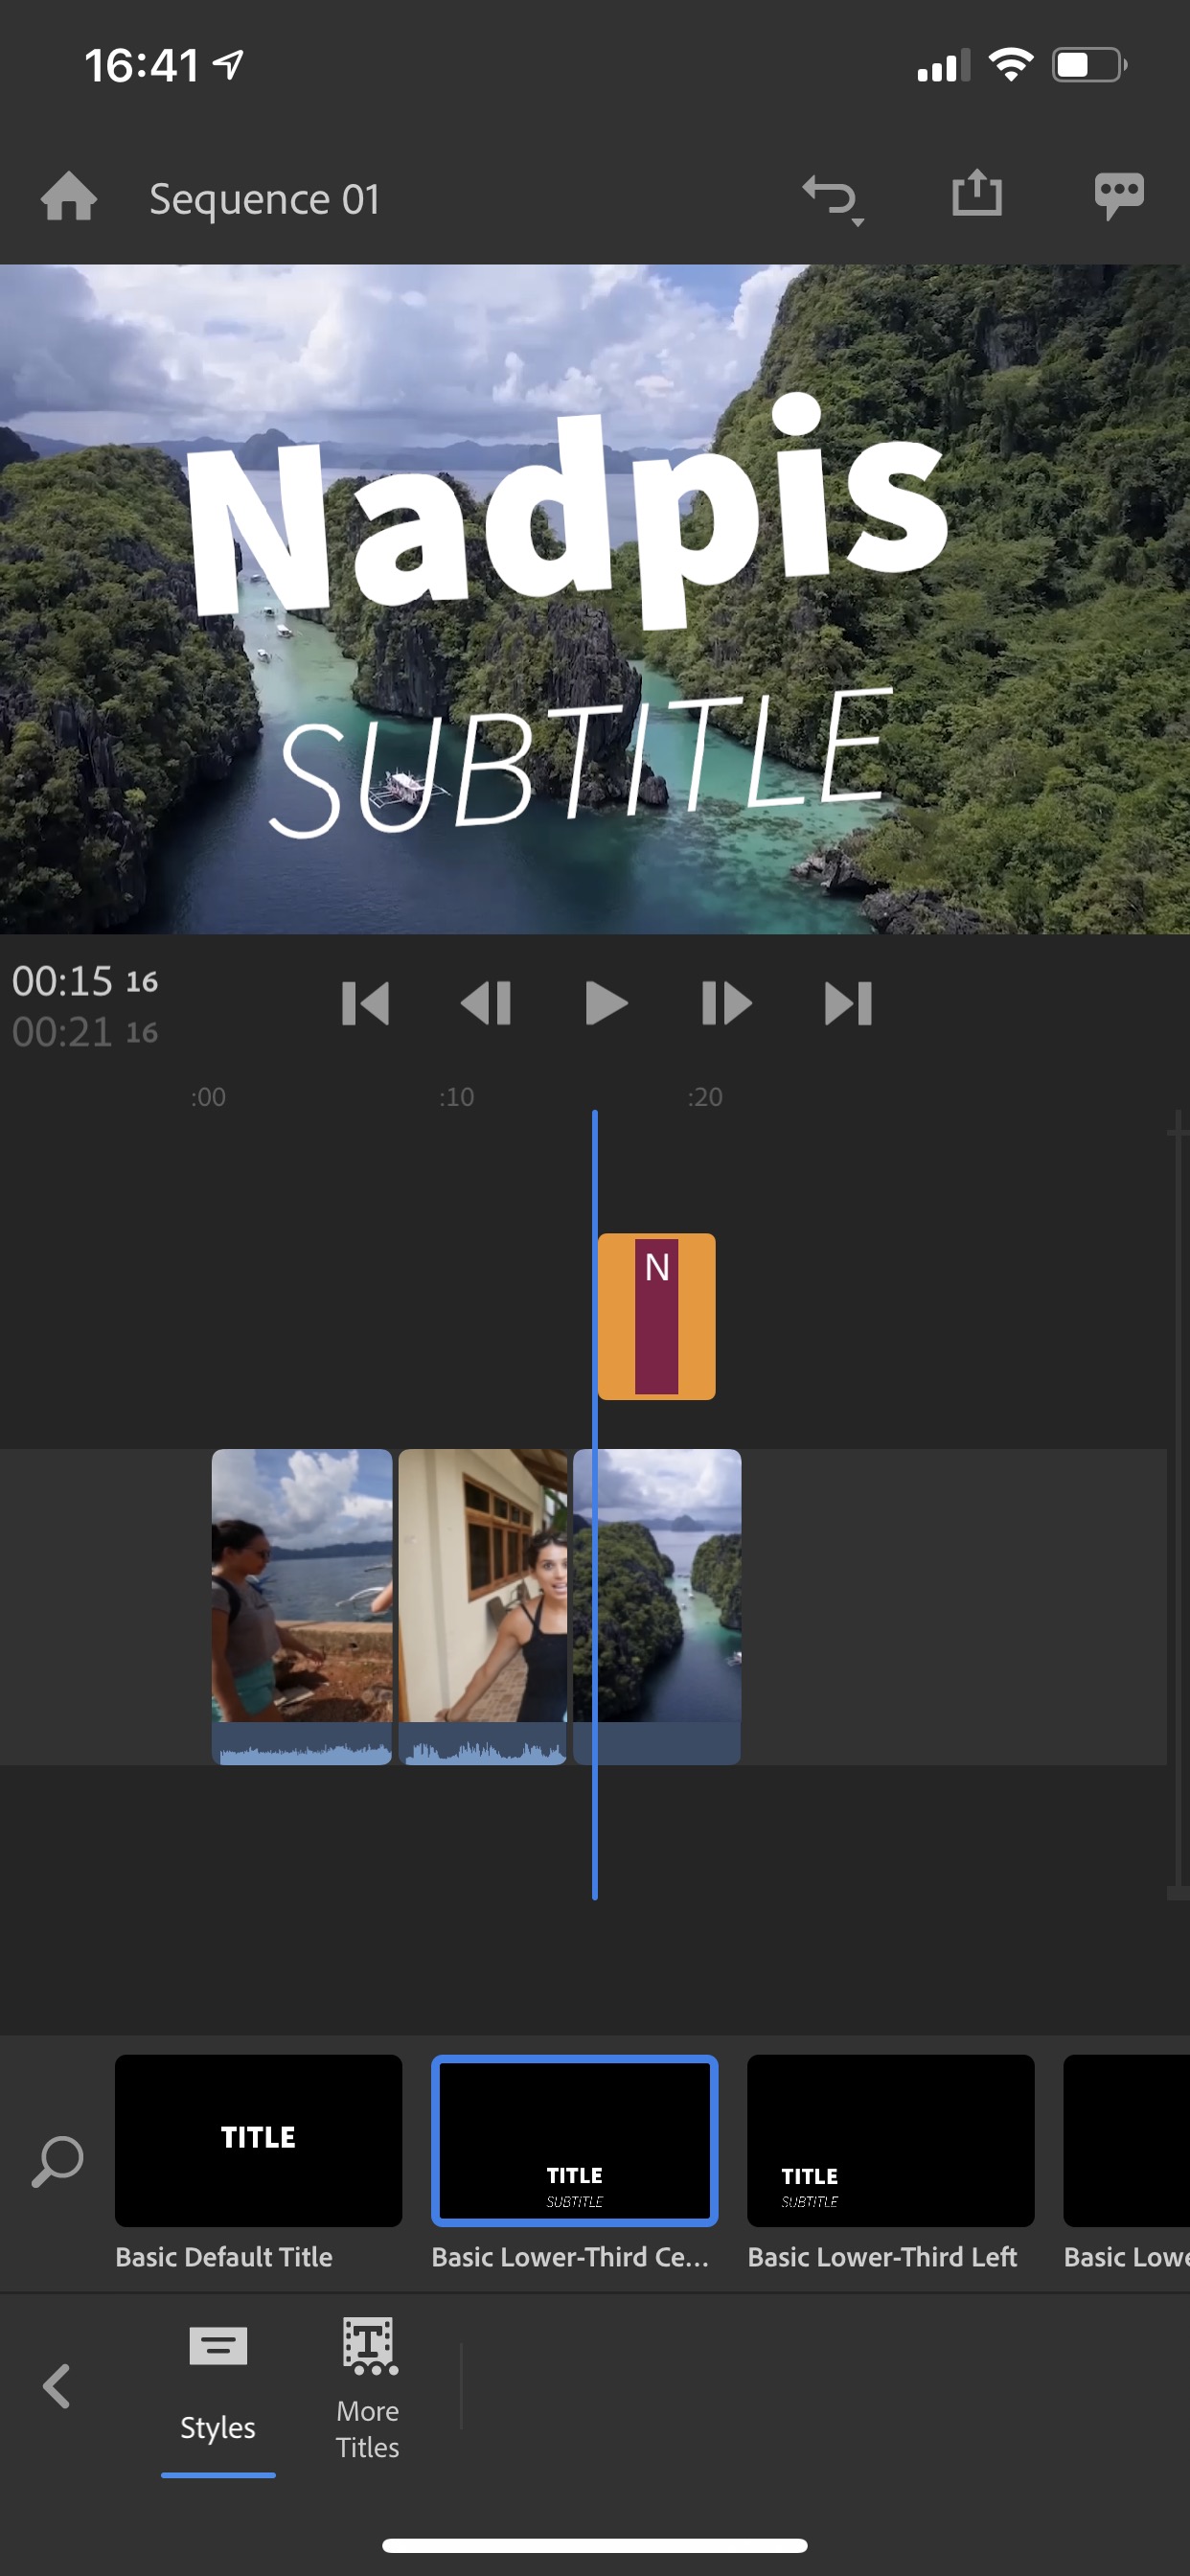1190x2576 pixels.
Task: Jump to previous edit point
Action: (x=365, y=1003)
